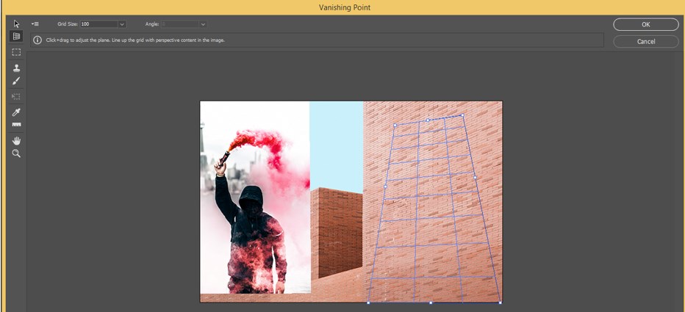Image resolution: width=685 pixels, height=312 pixels.
Task: Open the Vanishing Point settings flyout menu
Action: (35, 24)
